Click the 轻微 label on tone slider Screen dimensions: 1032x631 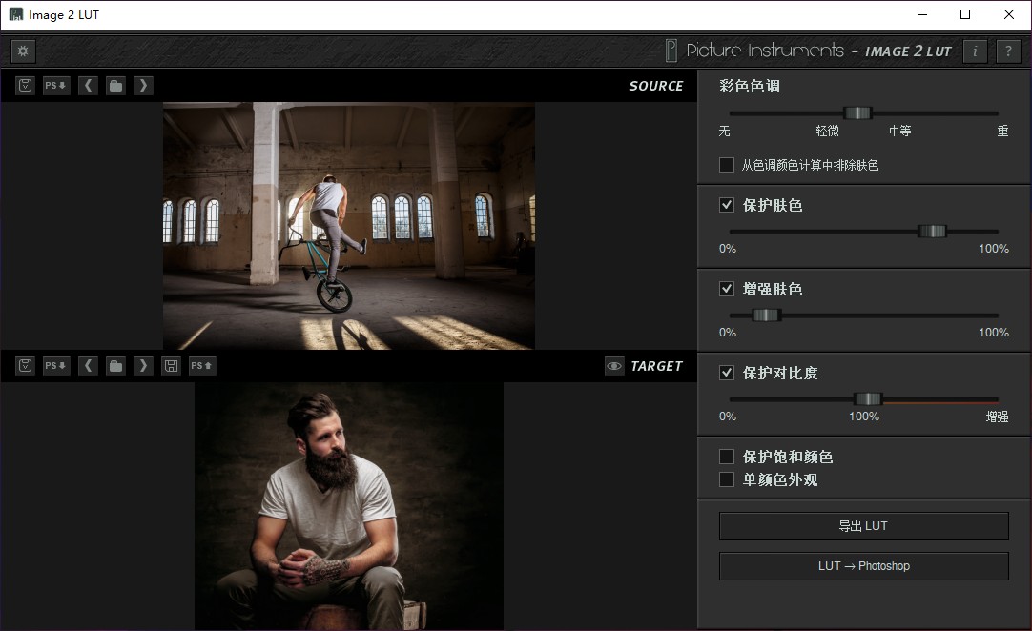pyautogui.click(x=827, y=131)
